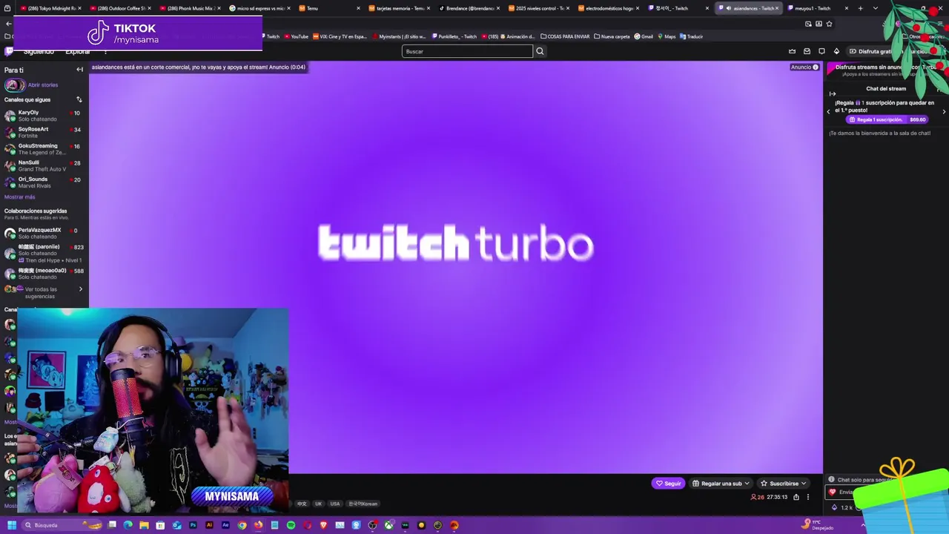The width and height of the screenshot is (949, 534).
Task: Collapse the Para ti sidebar
Action: [79, 70]
